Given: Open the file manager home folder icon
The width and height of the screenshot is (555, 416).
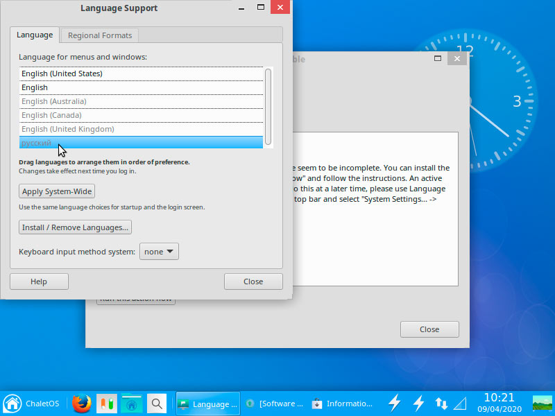Looking at the screenshot, I should pyautogui.click(x=131, y=404).
